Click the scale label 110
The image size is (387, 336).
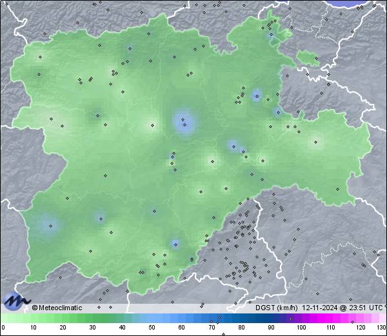(331, 328)
